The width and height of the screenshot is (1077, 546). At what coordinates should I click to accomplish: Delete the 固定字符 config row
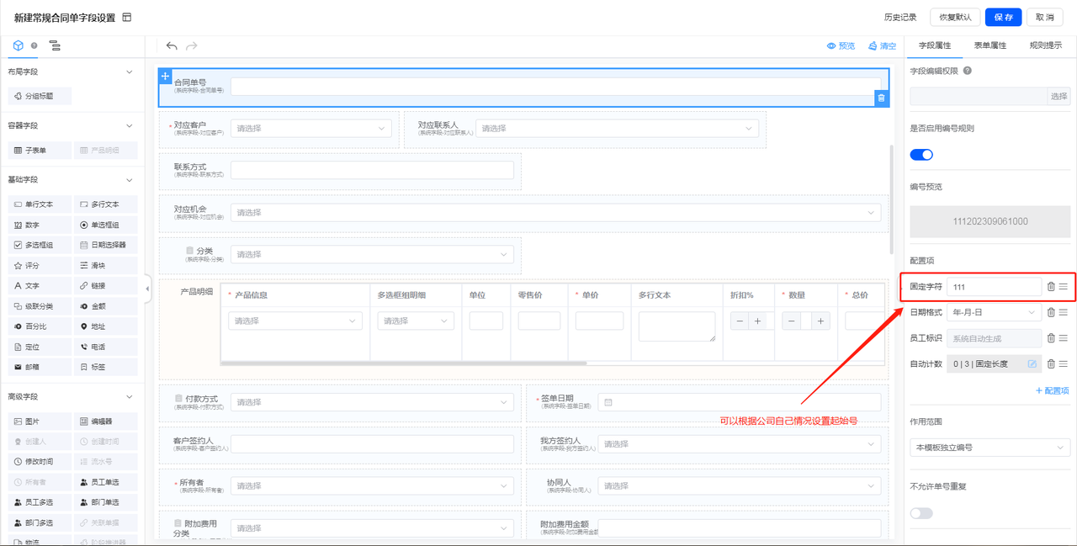[1051, 287]
